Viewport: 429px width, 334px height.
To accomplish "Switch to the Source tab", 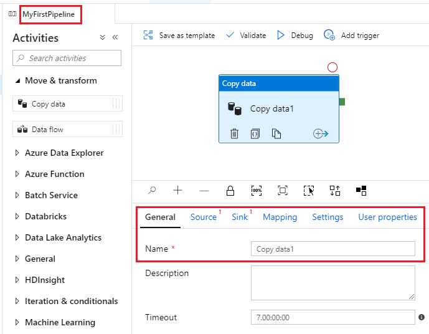I will [204, 217].
